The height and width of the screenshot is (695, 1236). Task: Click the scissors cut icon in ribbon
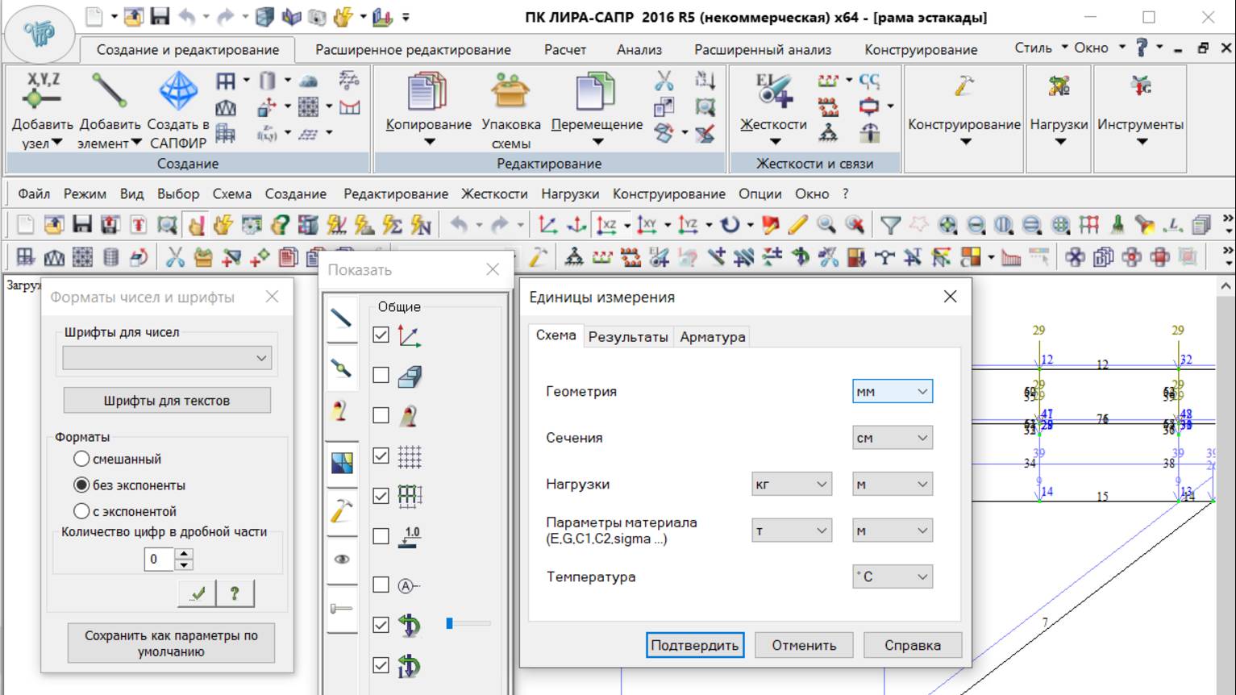pos(664,80)
